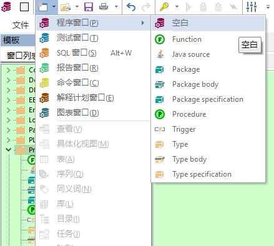Screen dimensions: 274x246
Task: Open the toolbar customize dropdown arrow
Action: [268, 7]
